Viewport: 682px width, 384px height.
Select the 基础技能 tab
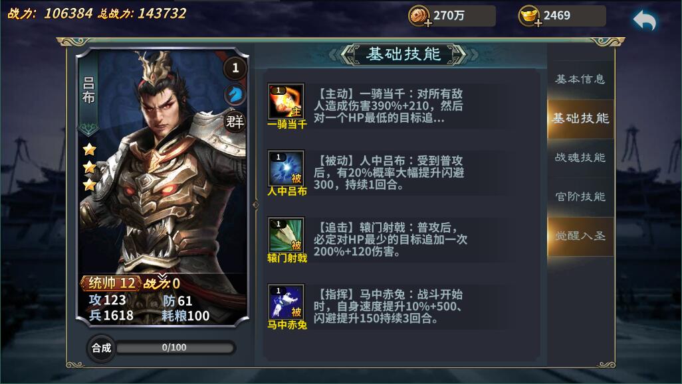coord(580,119)
